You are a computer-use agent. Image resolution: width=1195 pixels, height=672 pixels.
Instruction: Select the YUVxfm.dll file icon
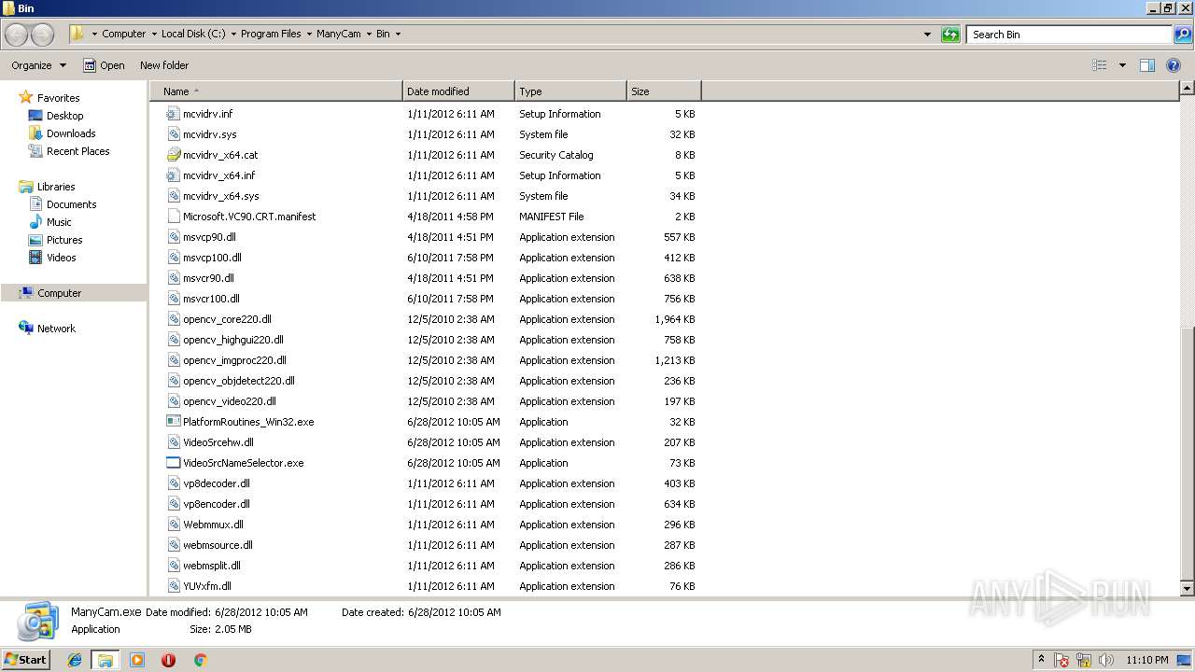tap(173, 586)
